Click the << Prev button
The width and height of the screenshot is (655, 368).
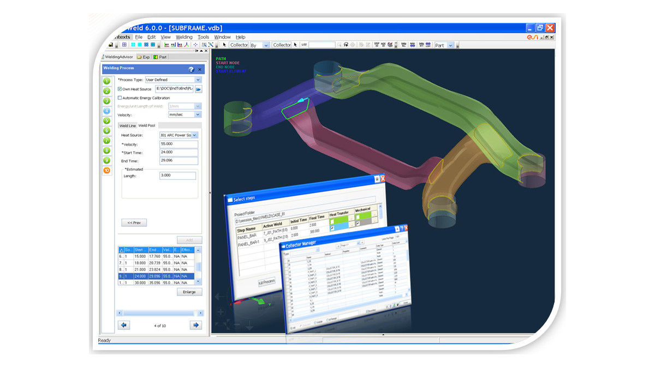(134, 222)
